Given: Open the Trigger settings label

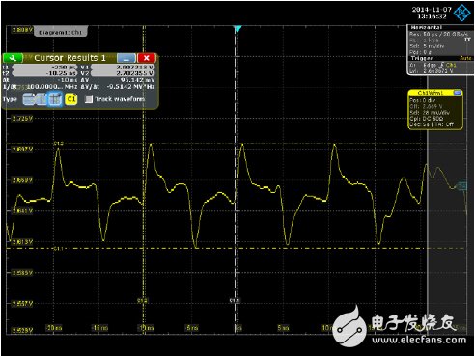Looking at the screenshot, I should 422,58.
